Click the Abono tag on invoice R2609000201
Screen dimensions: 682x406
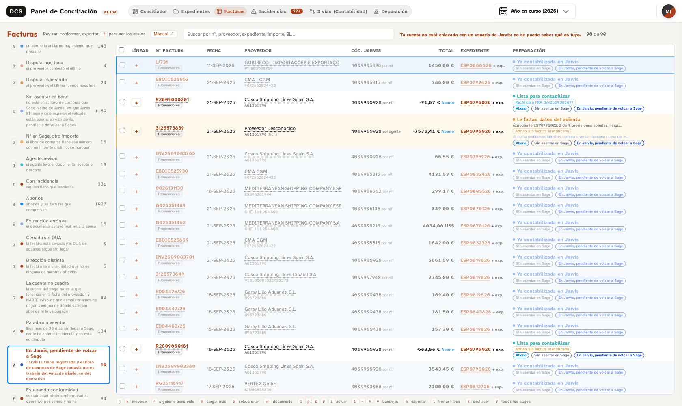pos(521,108)
